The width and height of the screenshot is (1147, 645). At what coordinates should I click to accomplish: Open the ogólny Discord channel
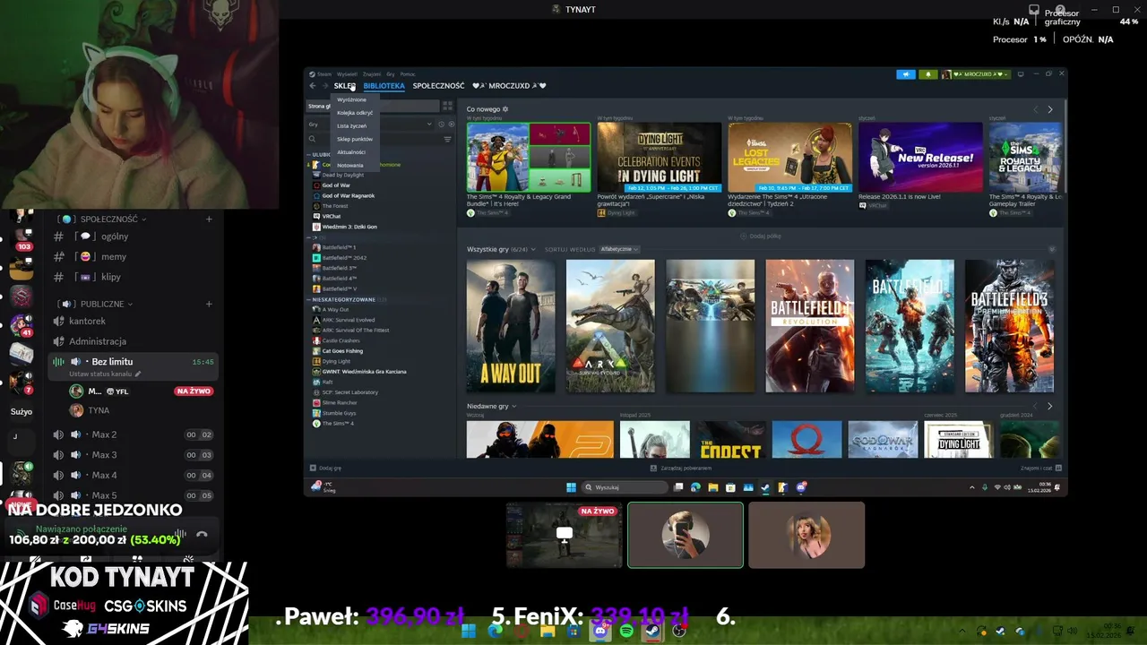pos(115,236)
